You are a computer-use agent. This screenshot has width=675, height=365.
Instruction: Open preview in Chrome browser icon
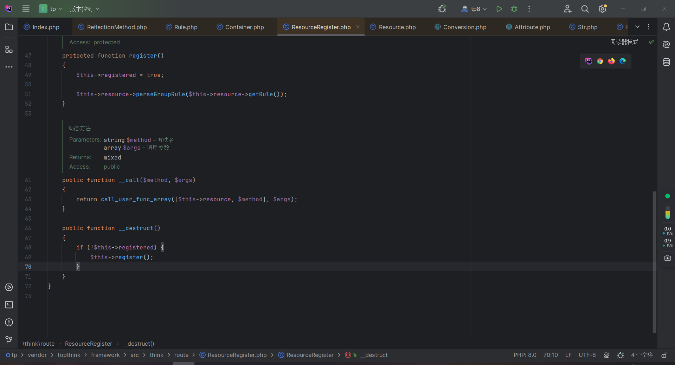[600, 61]
